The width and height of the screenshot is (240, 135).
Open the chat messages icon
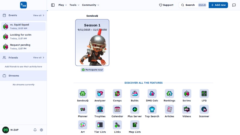point(234,5)
